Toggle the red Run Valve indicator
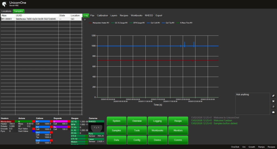Viewport: 277px width, 149px height. point(34,129)
